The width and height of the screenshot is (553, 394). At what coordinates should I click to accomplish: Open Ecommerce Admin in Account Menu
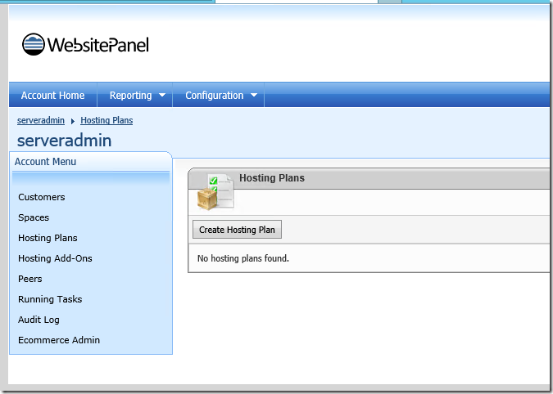[59, 340]
